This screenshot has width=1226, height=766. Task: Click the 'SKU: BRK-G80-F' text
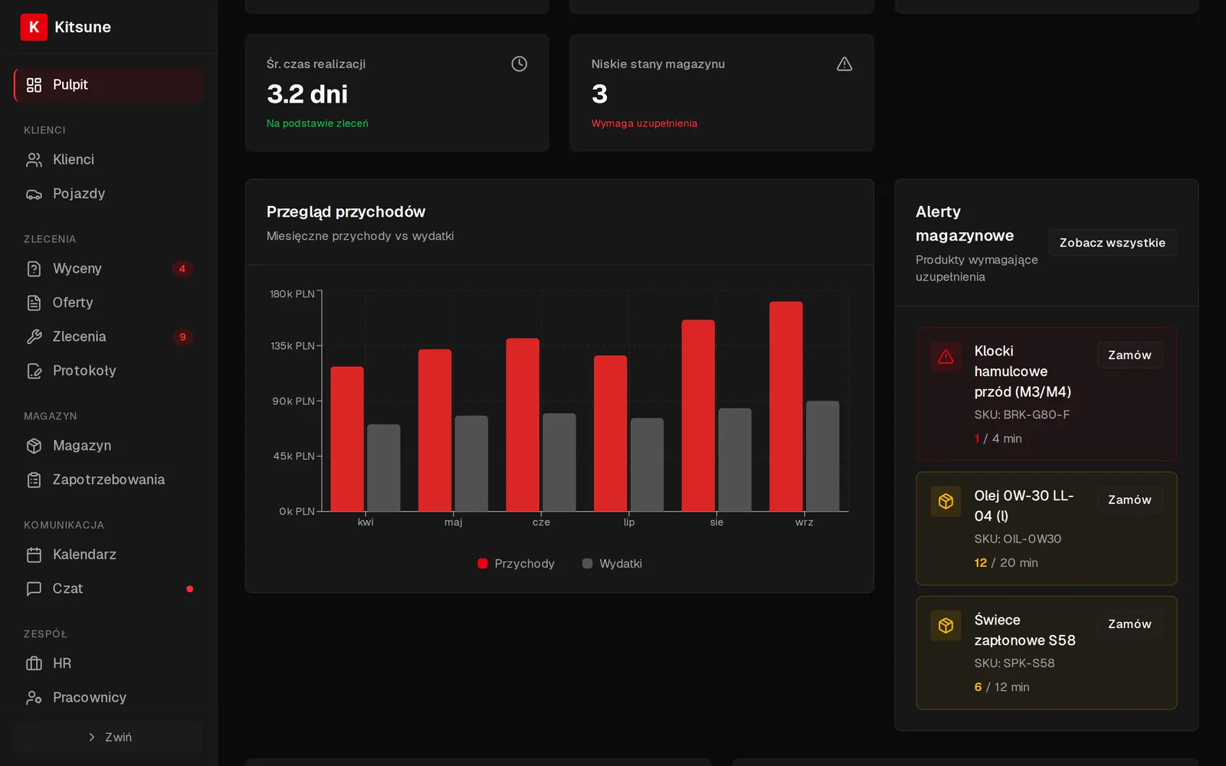coord(1022,414)
